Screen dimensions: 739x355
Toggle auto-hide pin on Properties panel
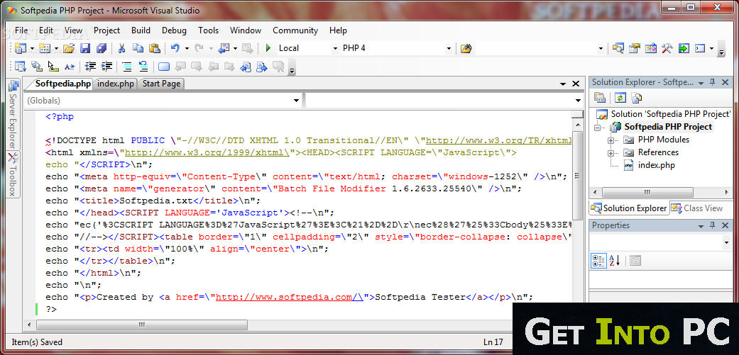pos(713,225)
